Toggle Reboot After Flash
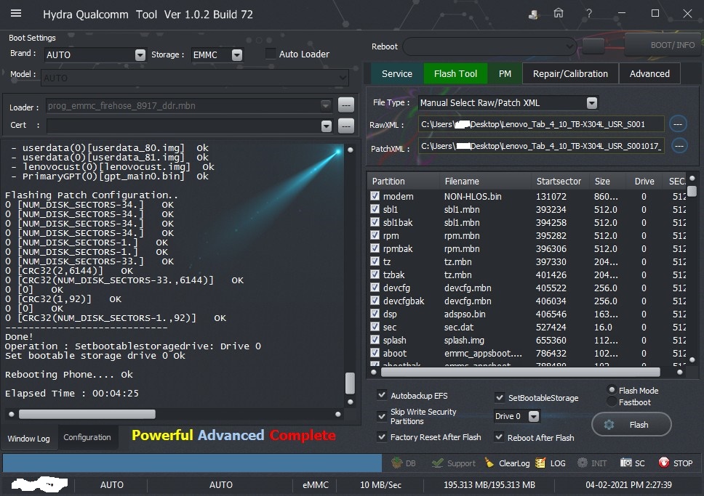 [499, 436]
